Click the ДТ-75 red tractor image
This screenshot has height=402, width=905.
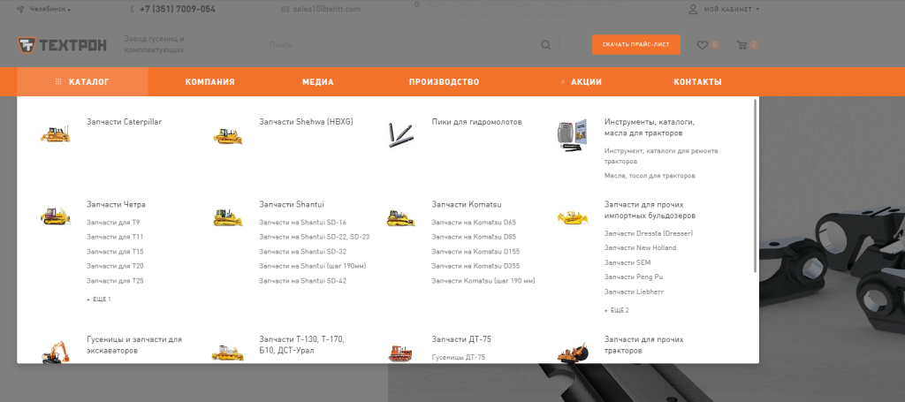(x=400, y=353)
